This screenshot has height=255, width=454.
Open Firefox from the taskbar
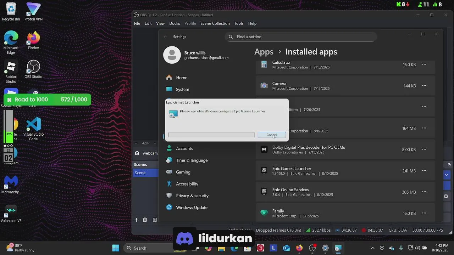[x=299, y=248]
